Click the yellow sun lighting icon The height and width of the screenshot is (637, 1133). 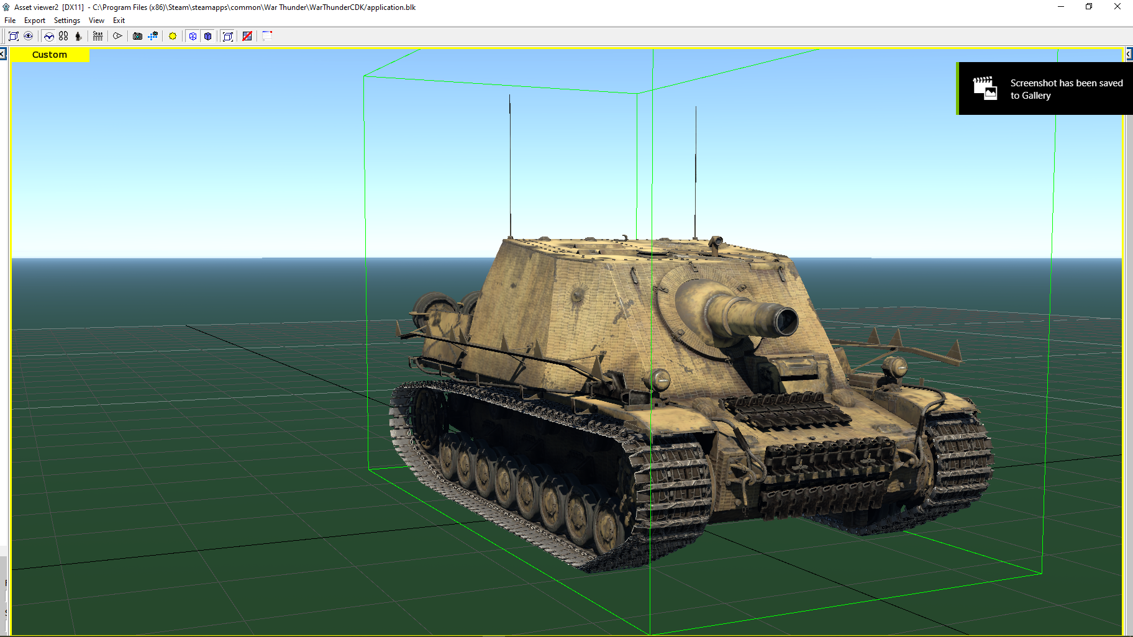click(x=173, y=36)
